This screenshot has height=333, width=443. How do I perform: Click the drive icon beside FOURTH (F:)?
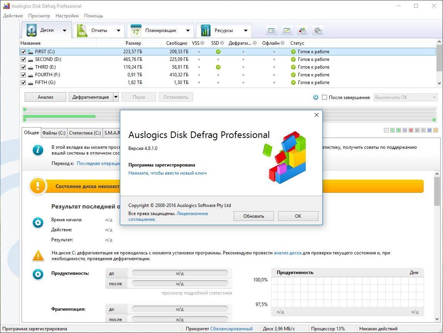[30, 75]
